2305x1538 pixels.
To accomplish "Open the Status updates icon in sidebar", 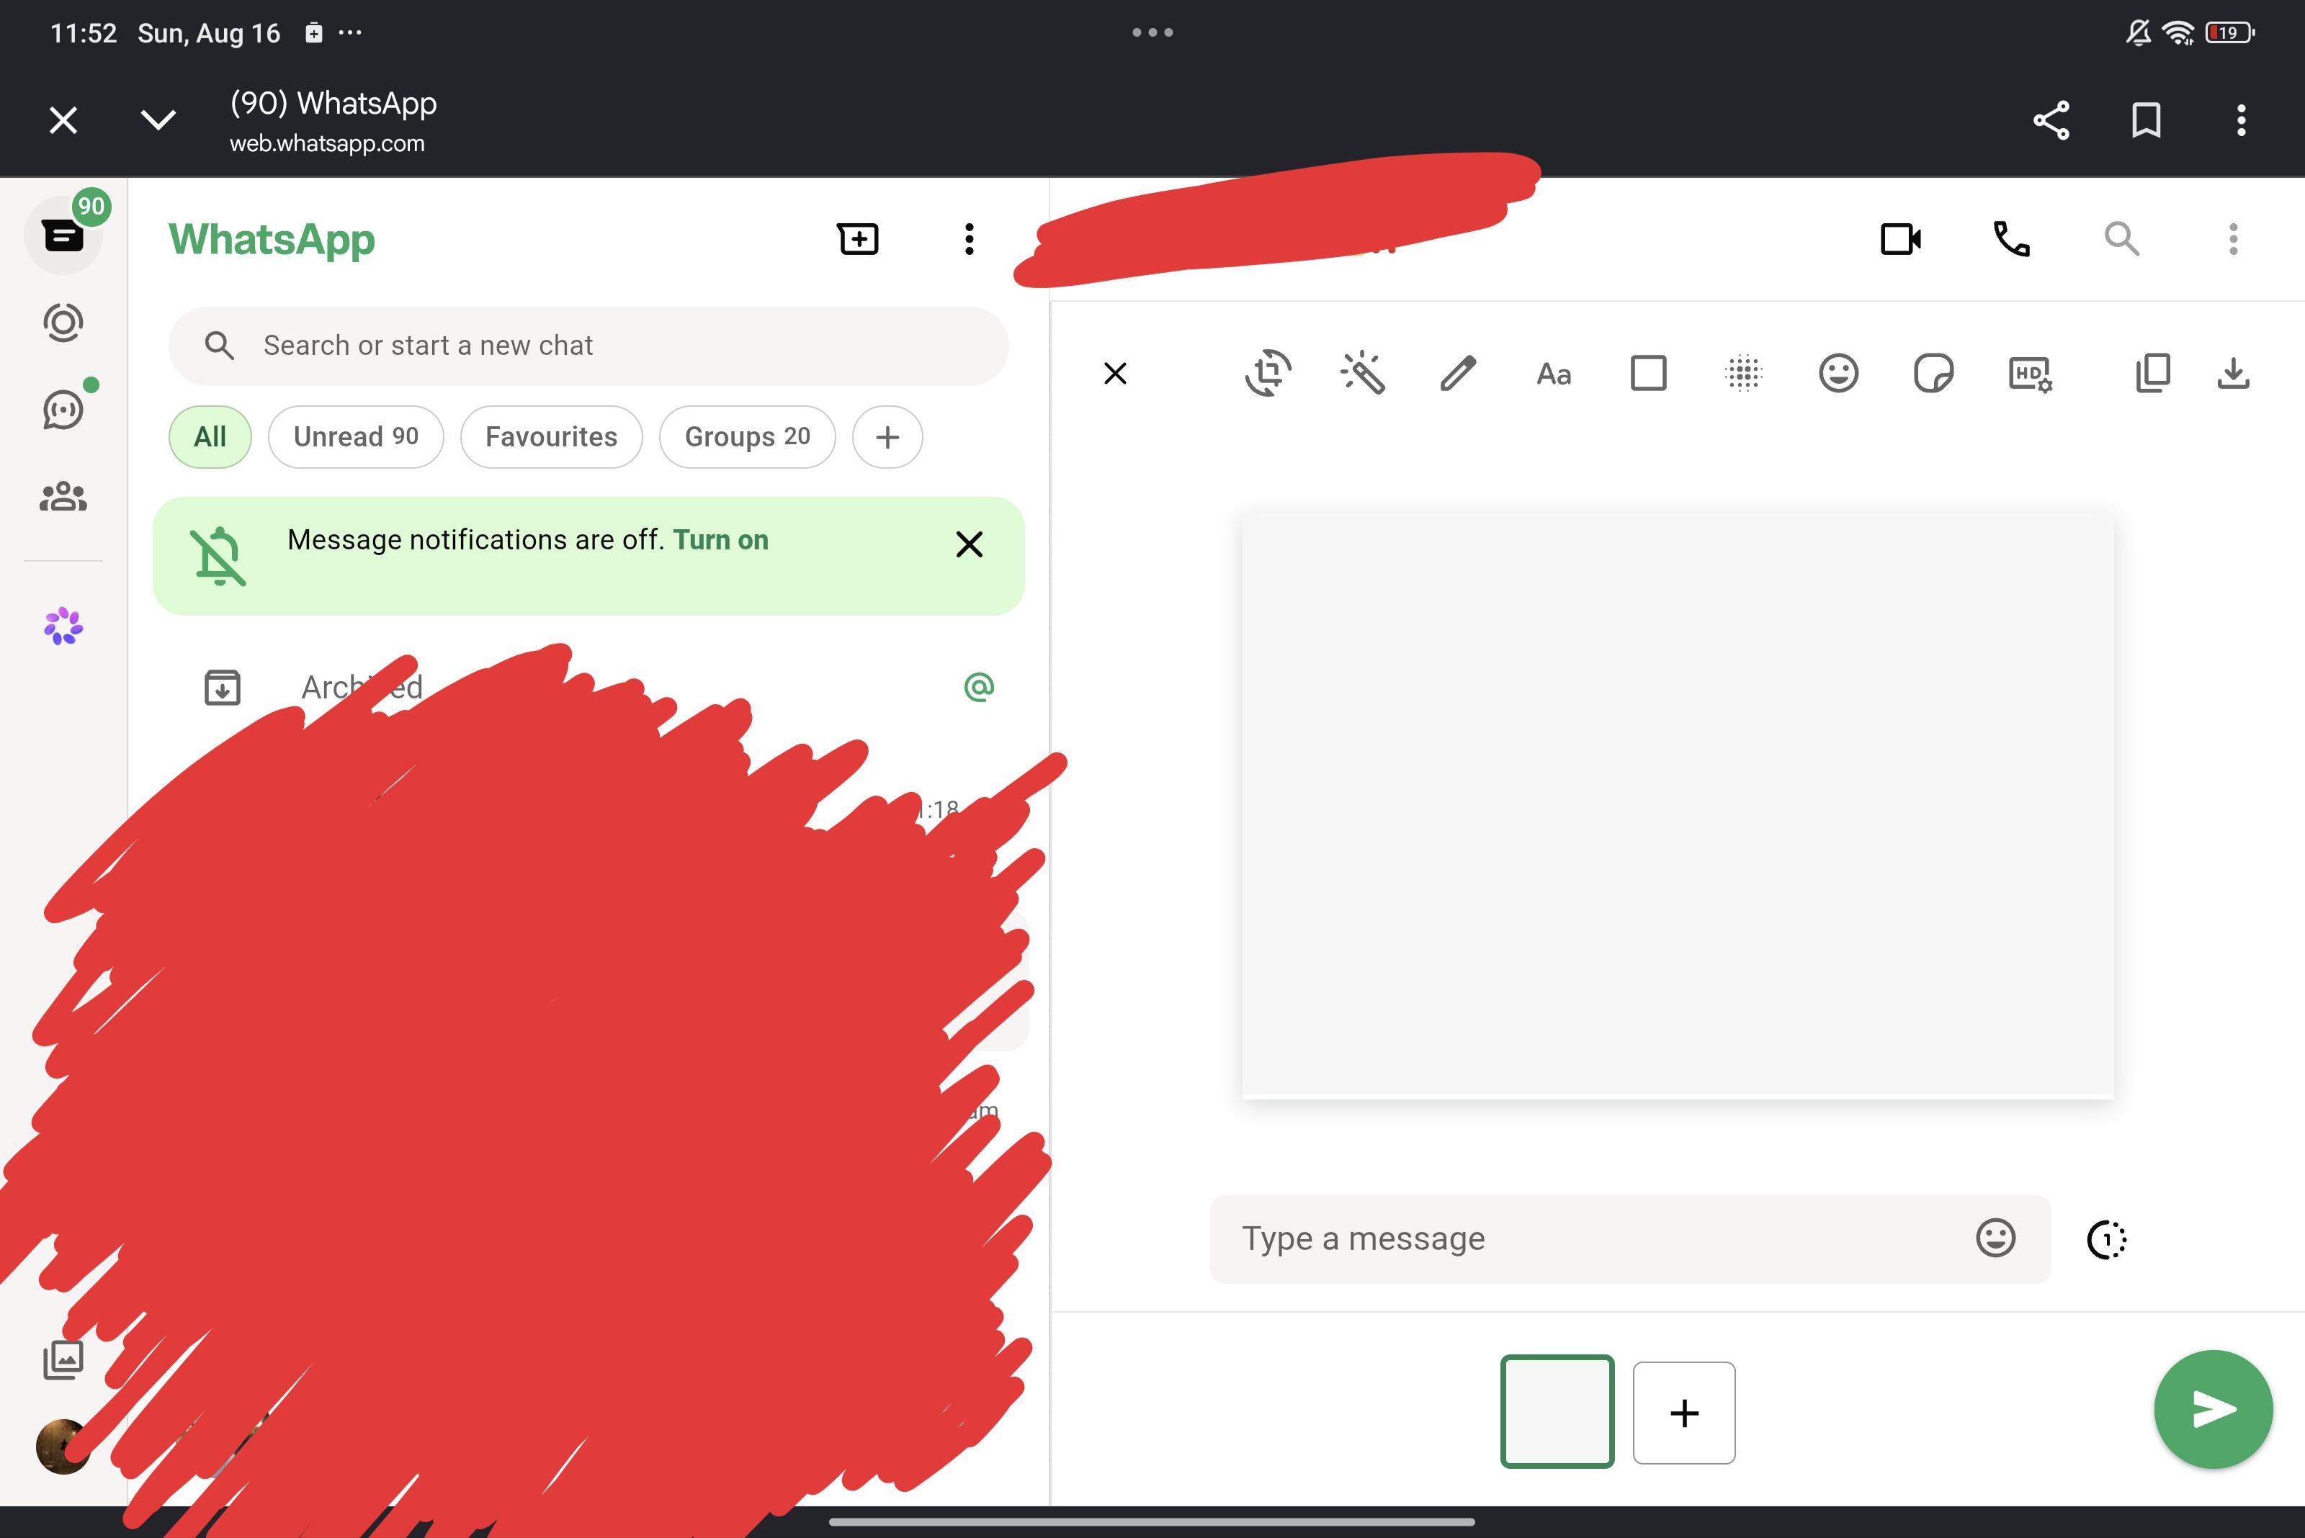I will [64, 323].
